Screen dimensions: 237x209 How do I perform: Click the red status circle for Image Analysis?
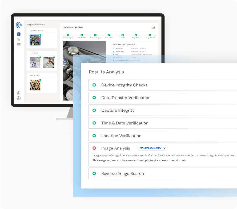(94, 148)
